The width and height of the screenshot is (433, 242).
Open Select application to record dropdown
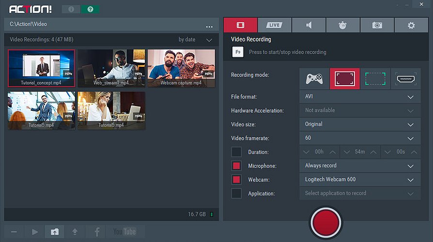(x=360, y=194)
